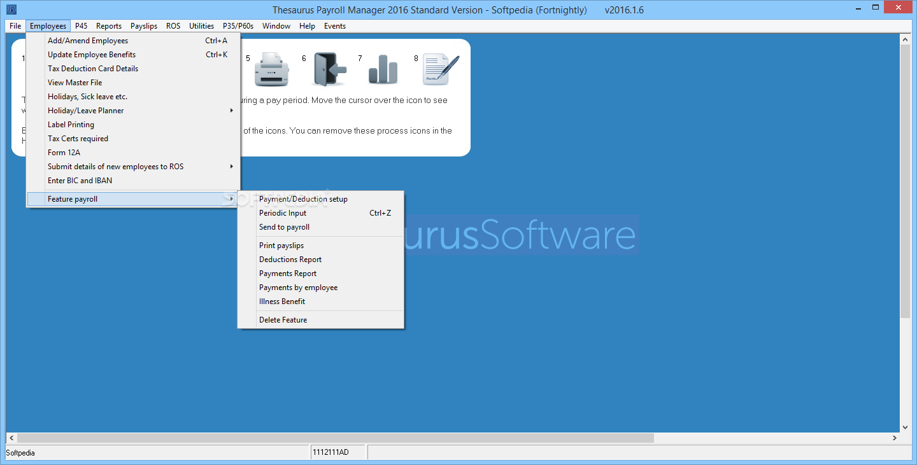Screen dimensions: 917x465
Task: Open the Window menu
Action: click(276, 26)
